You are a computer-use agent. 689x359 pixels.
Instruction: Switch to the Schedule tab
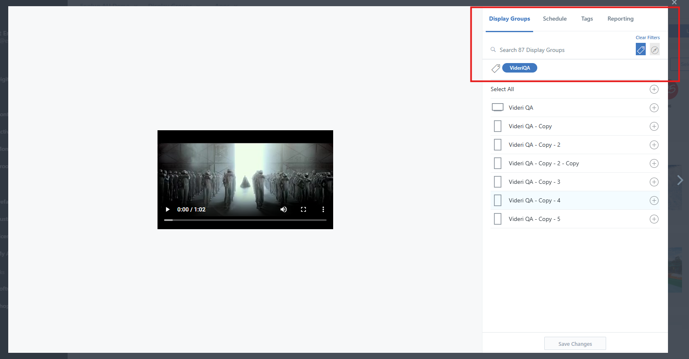point(555,19)
